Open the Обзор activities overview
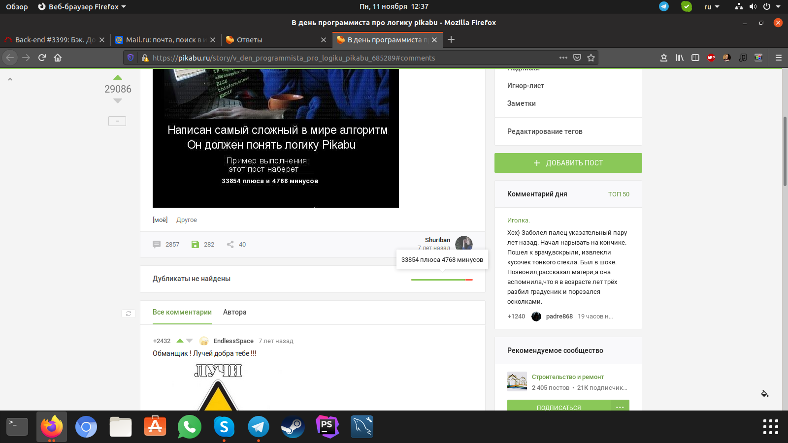Viewport: 788px width, 443px height. (17, 6)
